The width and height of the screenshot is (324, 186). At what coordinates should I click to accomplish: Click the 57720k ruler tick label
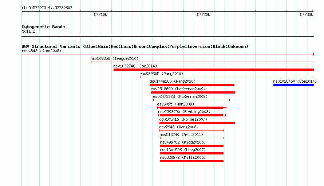[x=204, y=15]
